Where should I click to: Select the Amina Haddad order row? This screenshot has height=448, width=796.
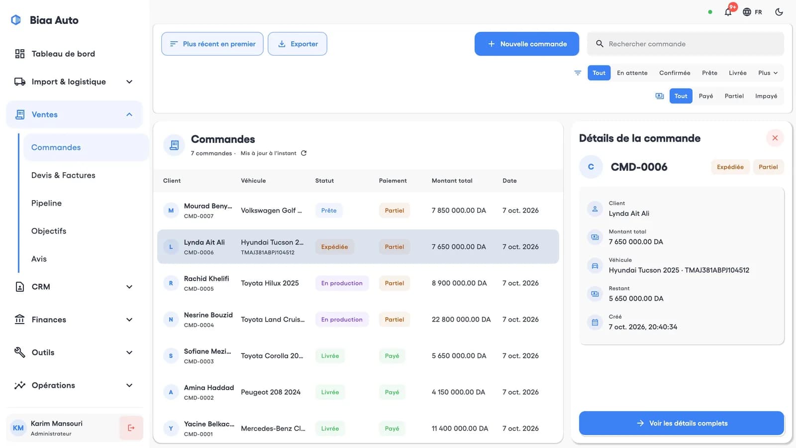click(358, 392)
